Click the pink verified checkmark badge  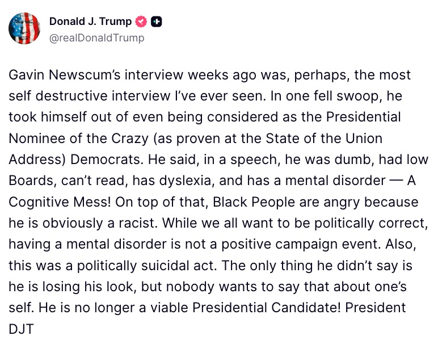[141, 22]
